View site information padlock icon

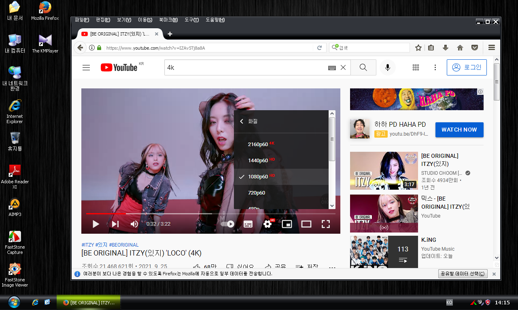tap(99, 48)
